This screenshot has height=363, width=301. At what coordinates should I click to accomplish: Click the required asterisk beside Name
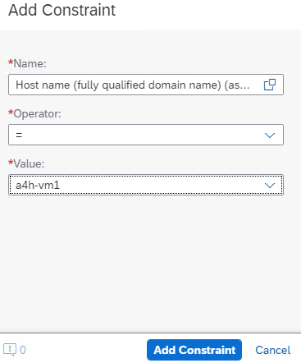coord(11,62)
